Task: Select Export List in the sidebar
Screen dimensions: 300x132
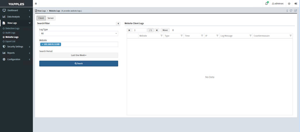Action: click(11, 41)
